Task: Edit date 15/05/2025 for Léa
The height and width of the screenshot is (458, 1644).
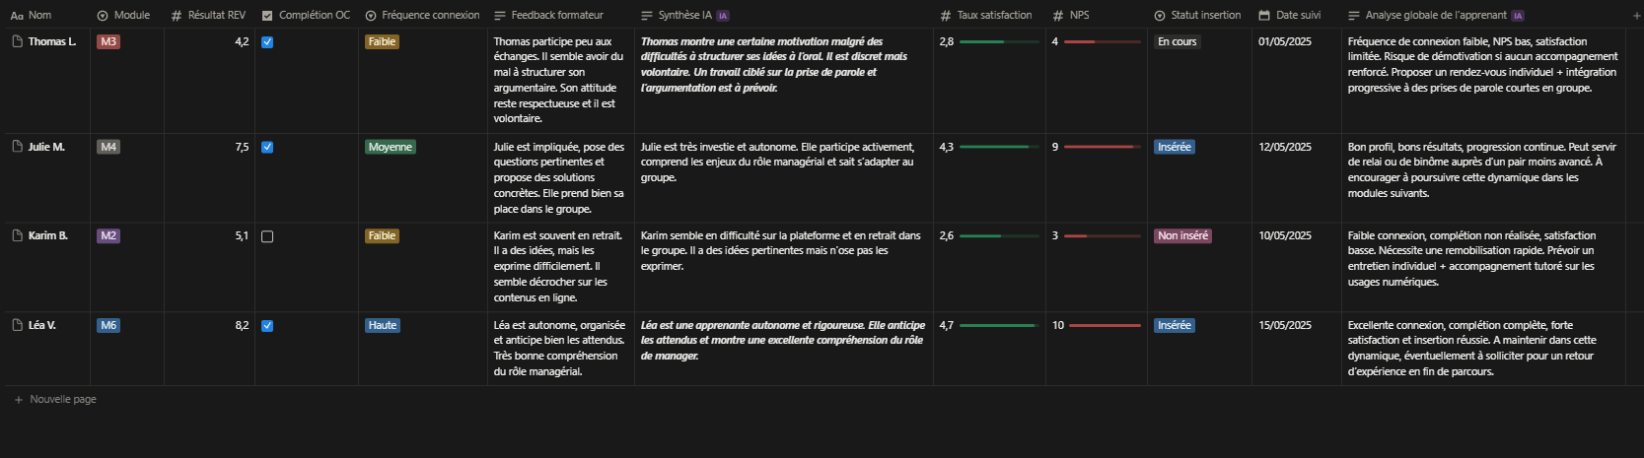Action: [x=1285, y=325]
